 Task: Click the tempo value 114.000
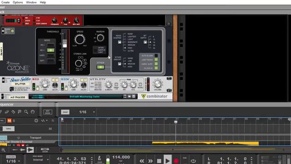coord(121,157)
